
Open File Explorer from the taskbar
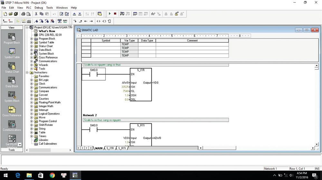pos(29,175)
